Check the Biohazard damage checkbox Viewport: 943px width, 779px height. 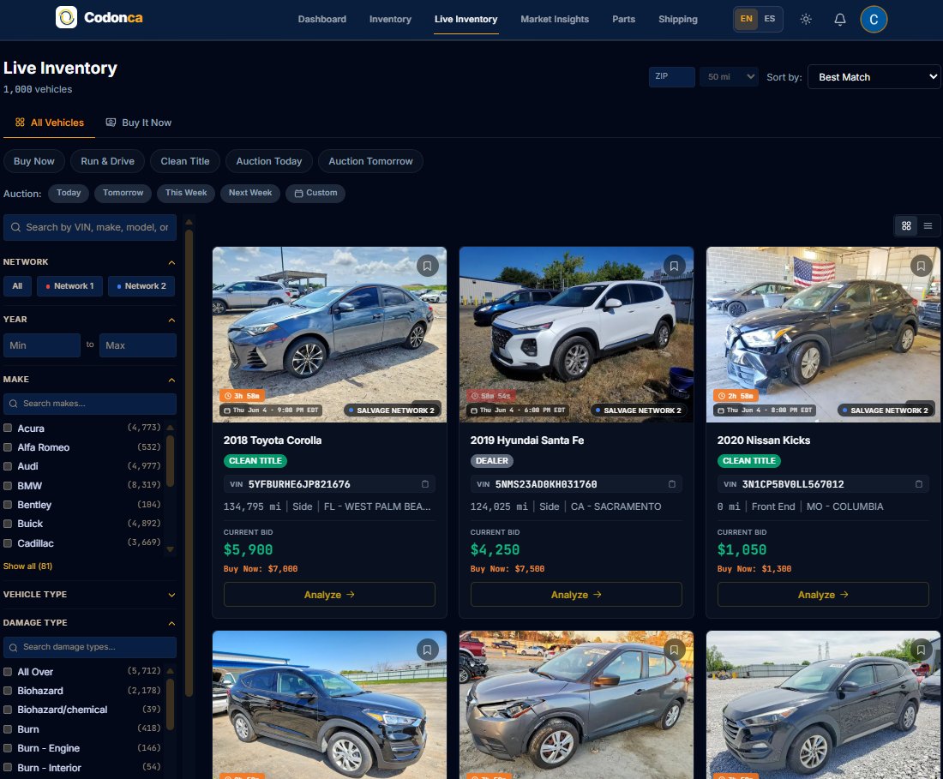(x=8, y=691)
